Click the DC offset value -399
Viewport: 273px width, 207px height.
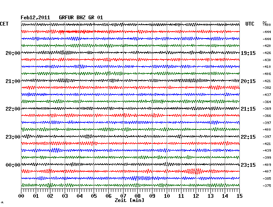(267, 158)
